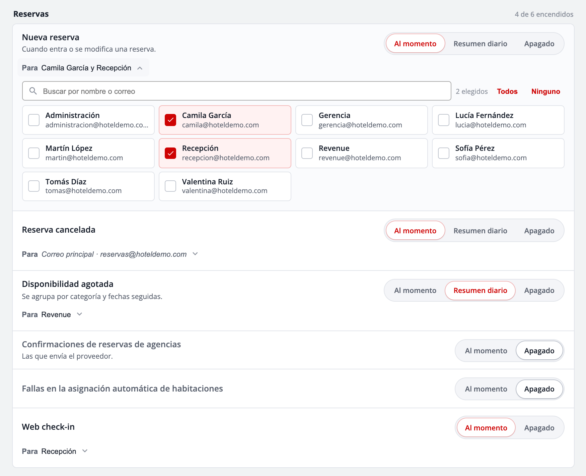Screen dimensions: 586x476
Task: Click the Ninguno link
Action: pyautogui.click(x=545, y=91)
